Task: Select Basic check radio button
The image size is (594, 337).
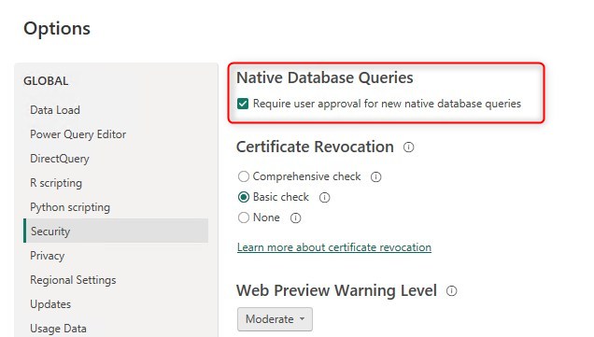Action: point(244,197)
